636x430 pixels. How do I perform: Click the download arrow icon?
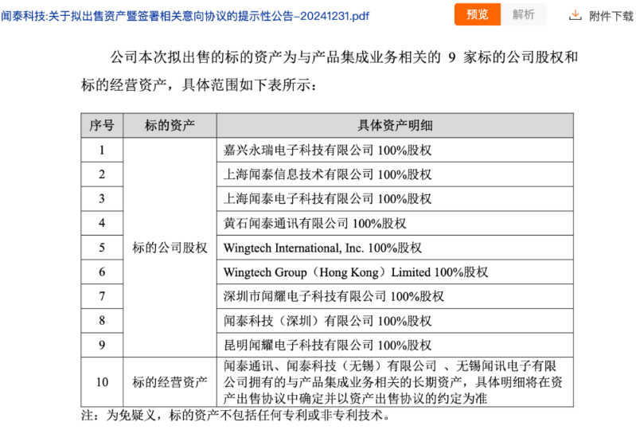point(575,15)
